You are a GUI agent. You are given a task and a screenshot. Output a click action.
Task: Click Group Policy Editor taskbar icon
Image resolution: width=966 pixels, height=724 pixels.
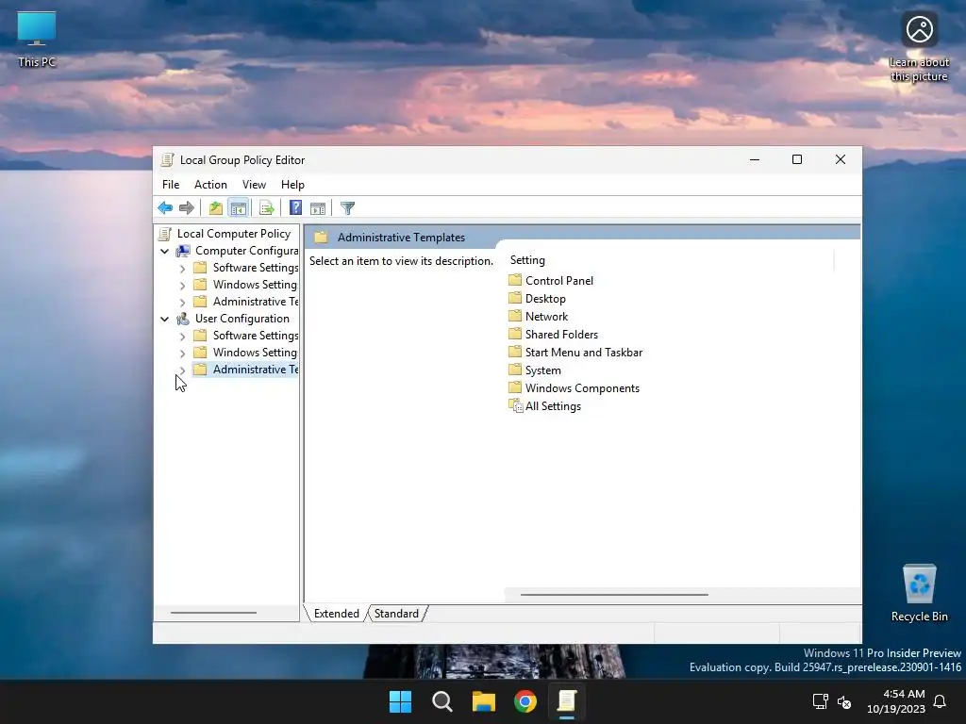click(567, 701)
